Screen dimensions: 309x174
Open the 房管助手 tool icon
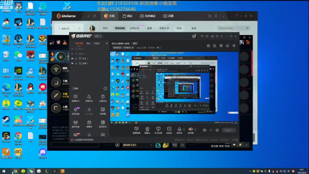tap(89, 98)
